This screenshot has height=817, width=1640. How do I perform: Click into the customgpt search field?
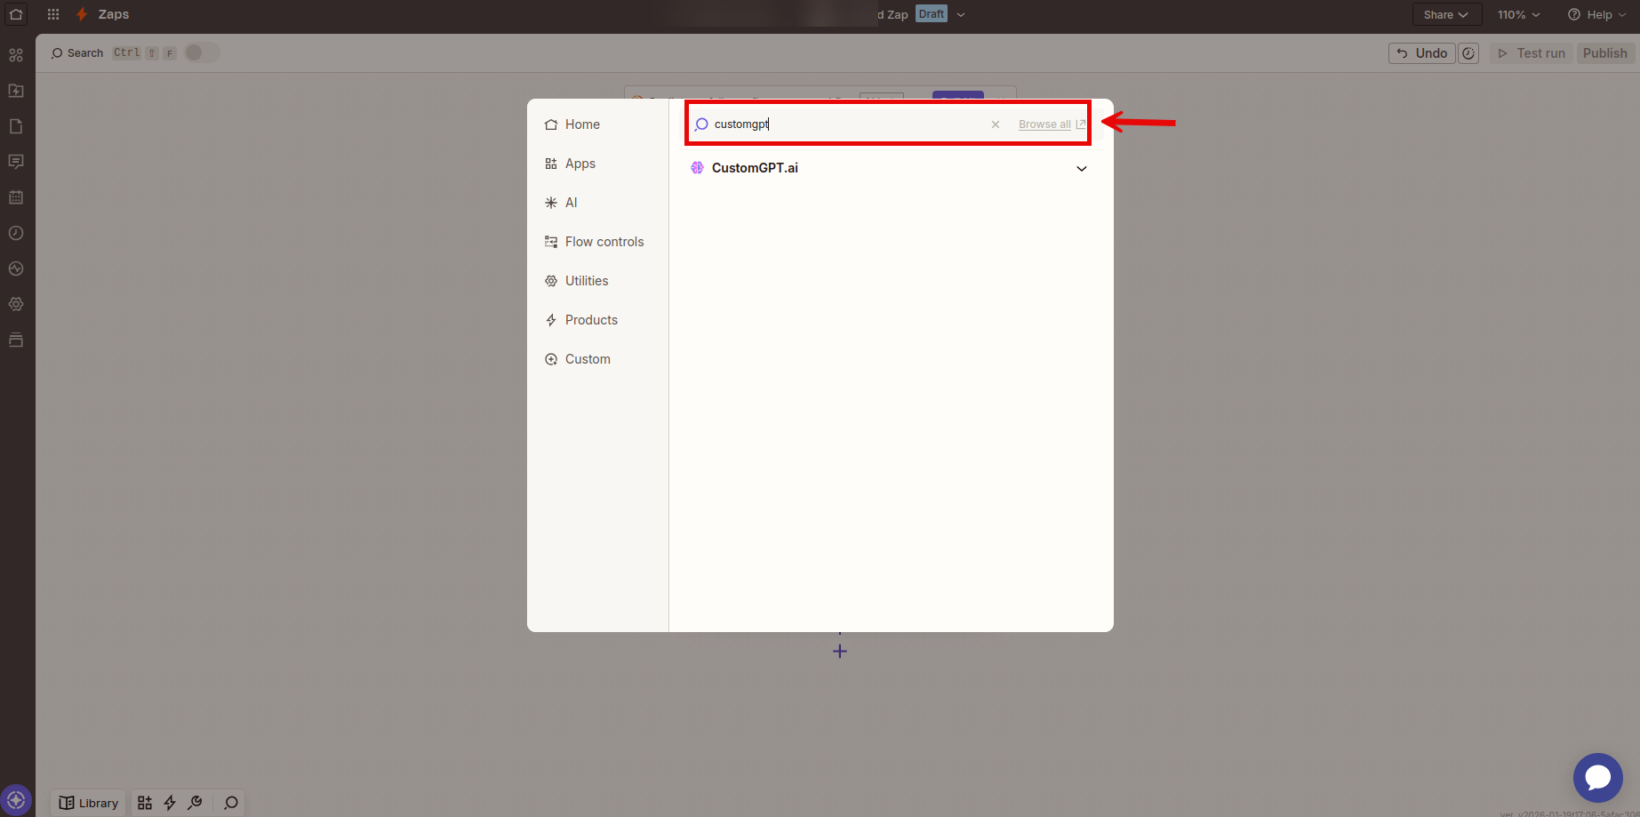click(x=844, y=124)
